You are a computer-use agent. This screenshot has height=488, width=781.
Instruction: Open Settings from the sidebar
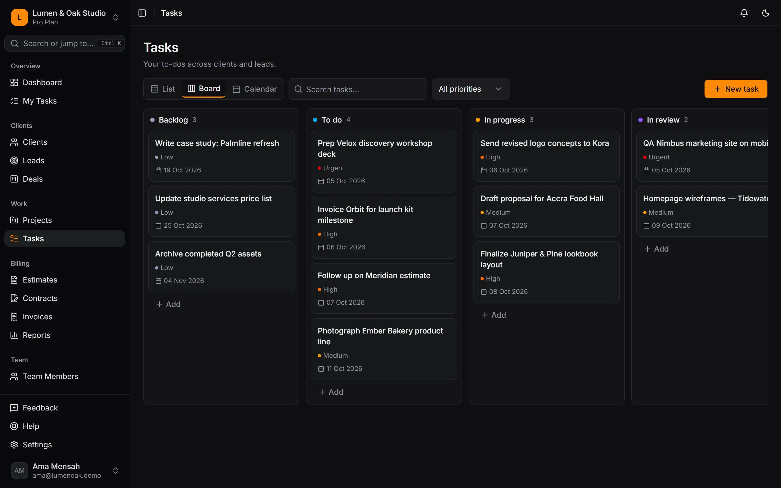pyautogui.click(x=65, y=444)
